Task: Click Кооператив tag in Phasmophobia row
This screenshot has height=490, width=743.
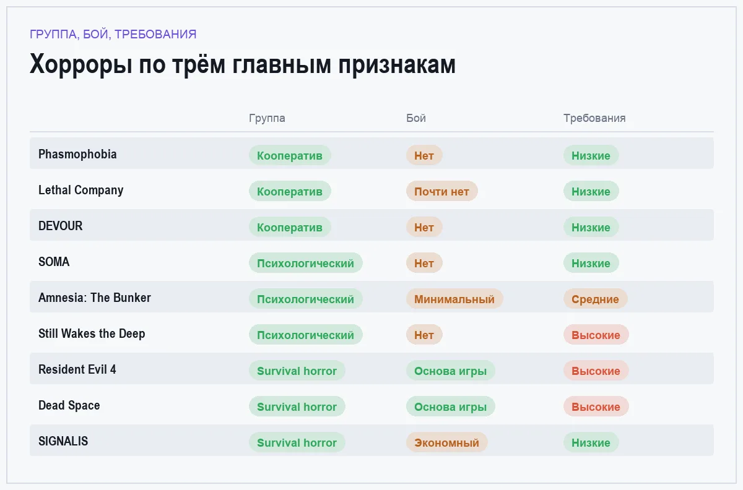Action: coord(290,155)
